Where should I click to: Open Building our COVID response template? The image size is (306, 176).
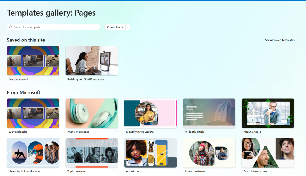click(x=92, y=61)
